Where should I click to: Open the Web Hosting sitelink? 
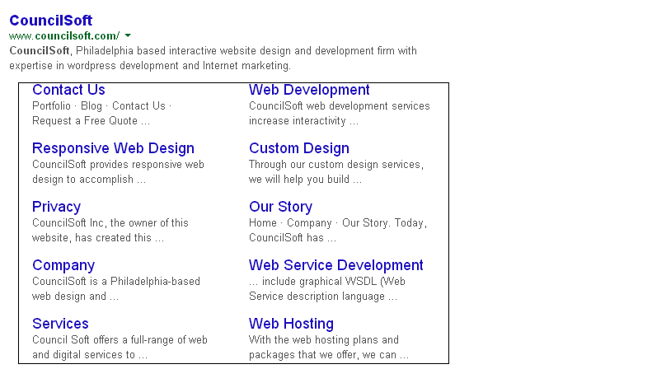[291, 324]
